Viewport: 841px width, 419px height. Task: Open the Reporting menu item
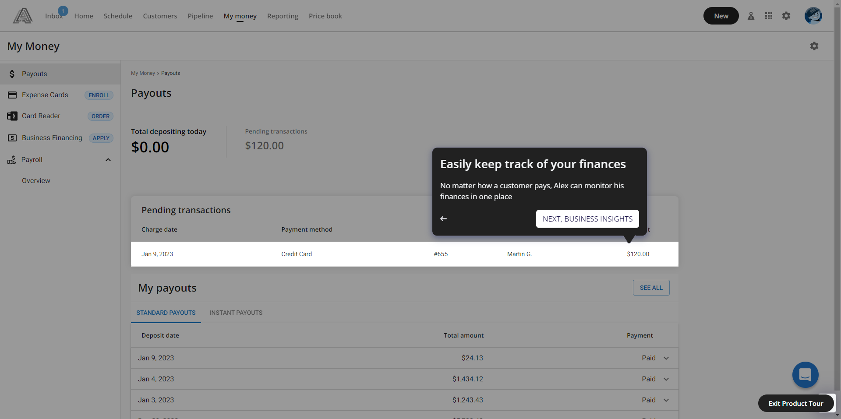click(283, 16)
